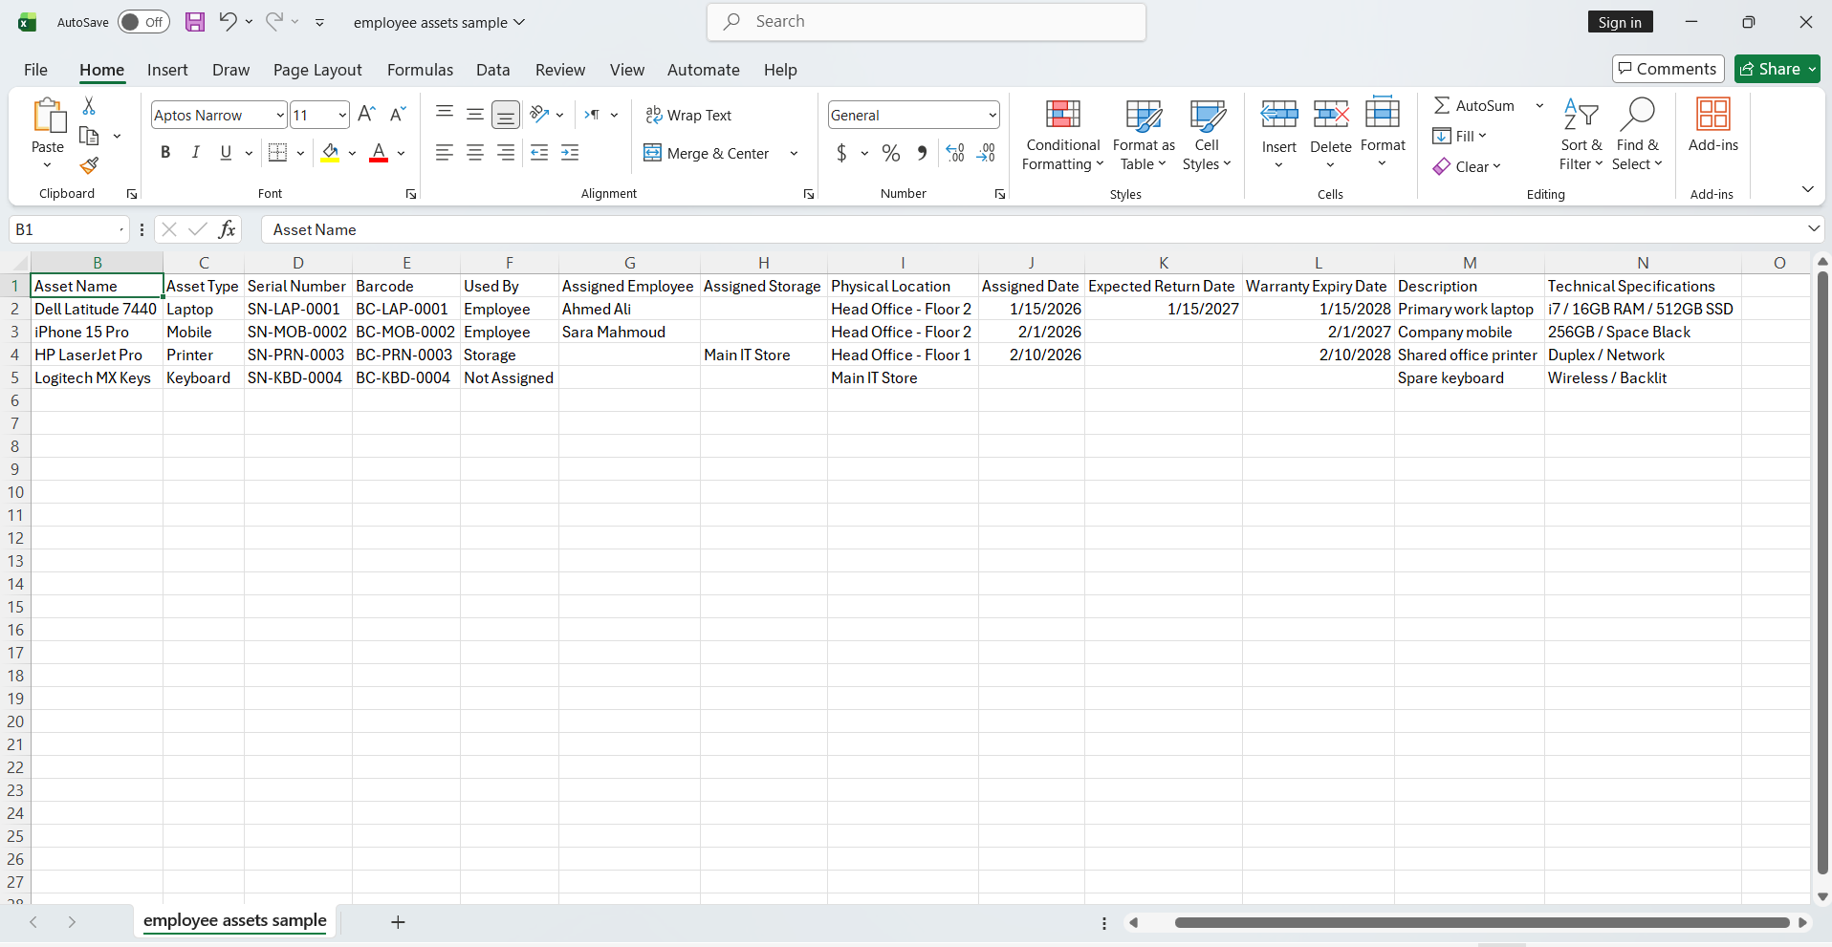This screenshot has height=947, width=1832.
Task: Click the Search box in title bar
Action: coord(927,22)
